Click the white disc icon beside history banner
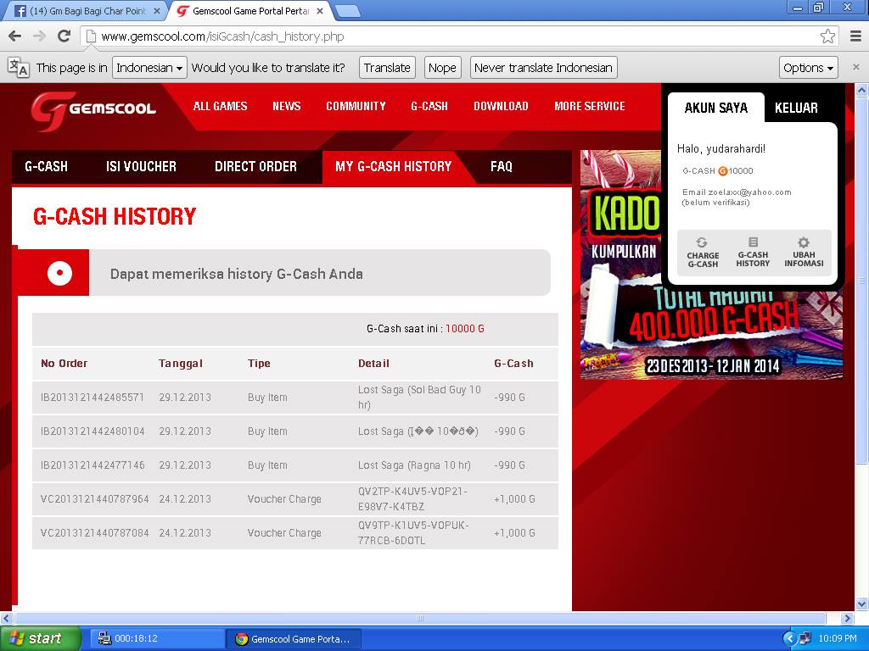 coord(59,273)
